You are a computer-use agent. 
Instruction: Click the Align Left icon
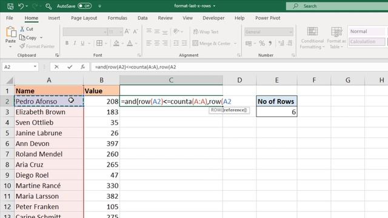click(149, 43)
